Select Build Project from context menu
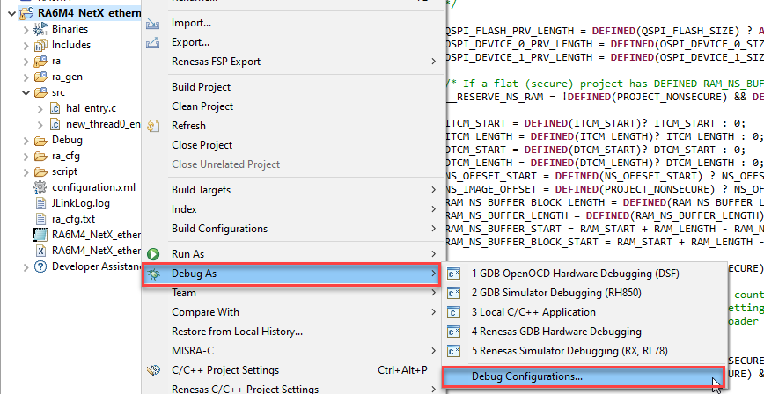Screen dimensions: 764x394 pos(201,87)
